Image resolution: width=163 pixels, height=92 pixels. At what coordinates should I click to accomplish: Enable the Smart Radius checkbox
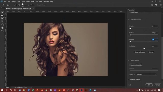[x=130, y=13]
